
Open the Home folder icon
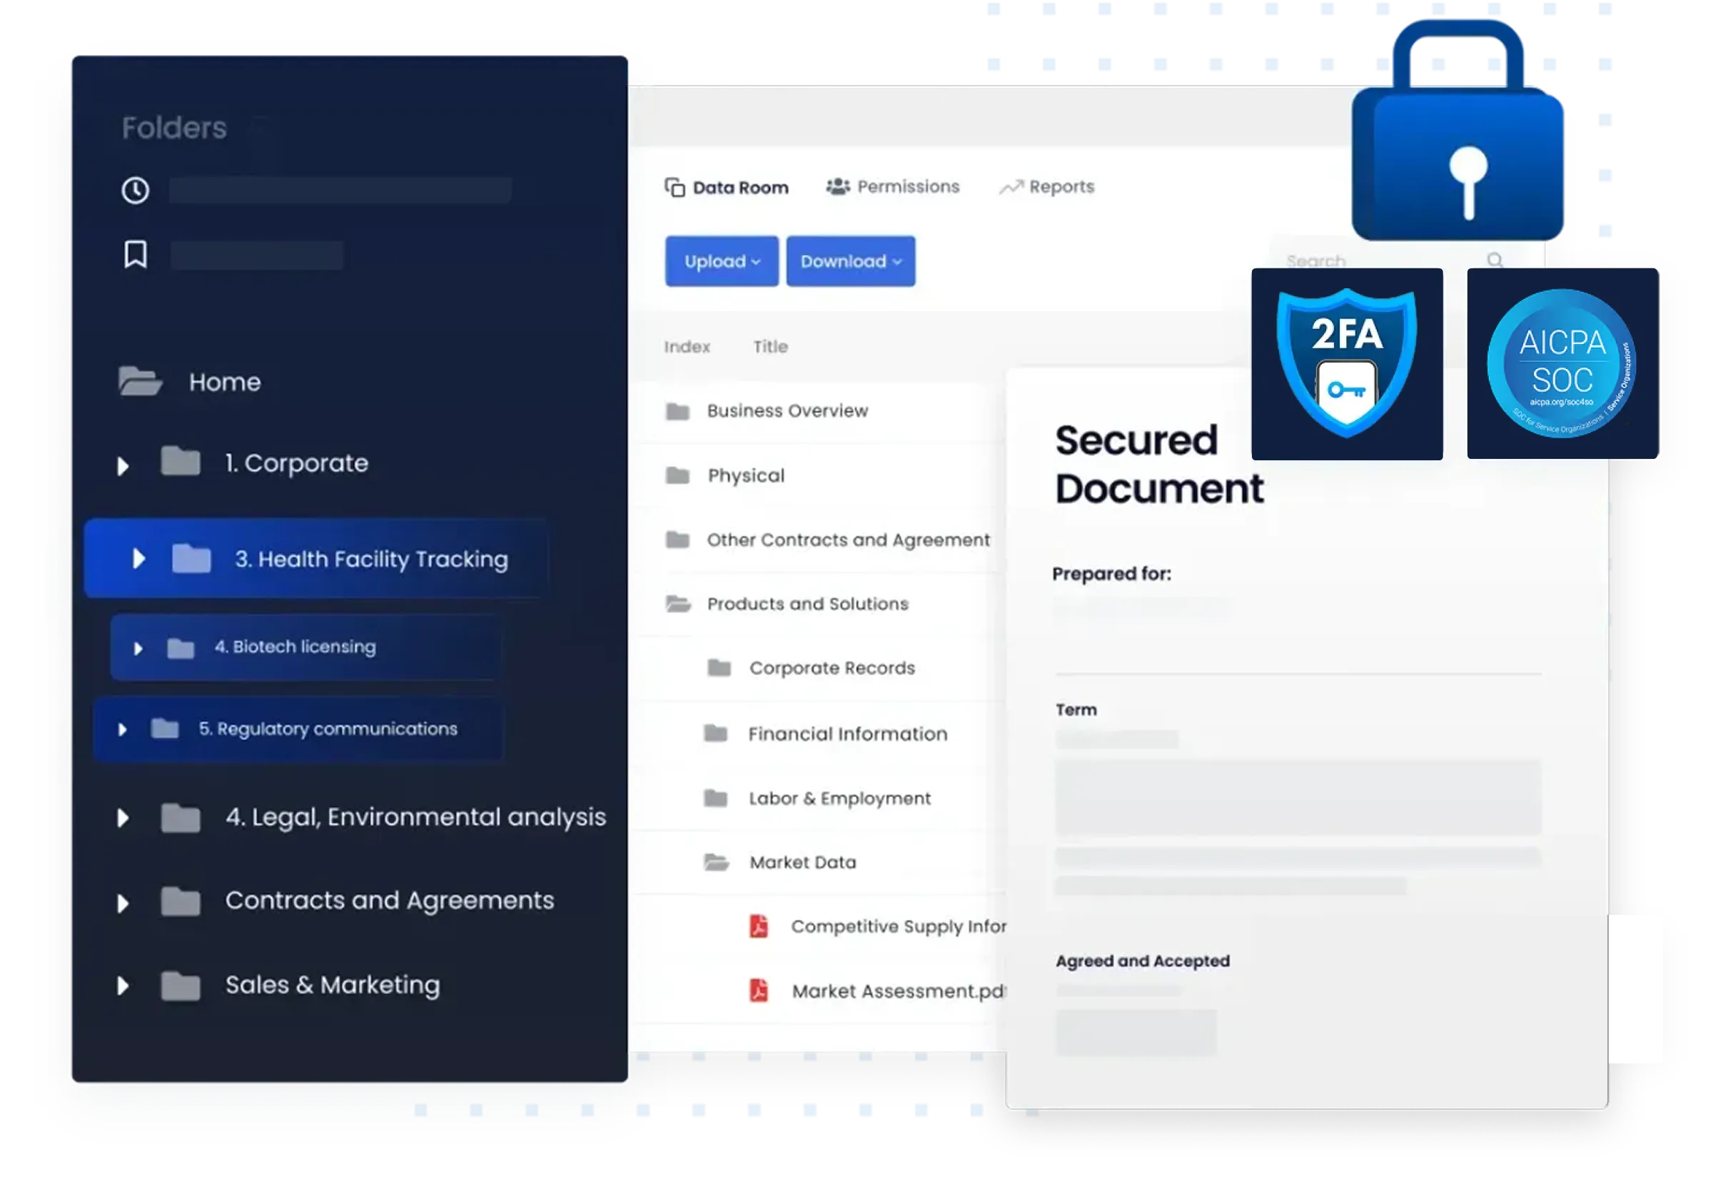[x=140, y=382]
